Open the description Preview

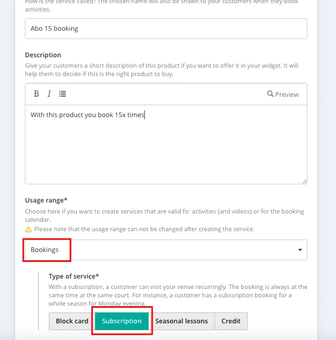(x=287, y=94)
